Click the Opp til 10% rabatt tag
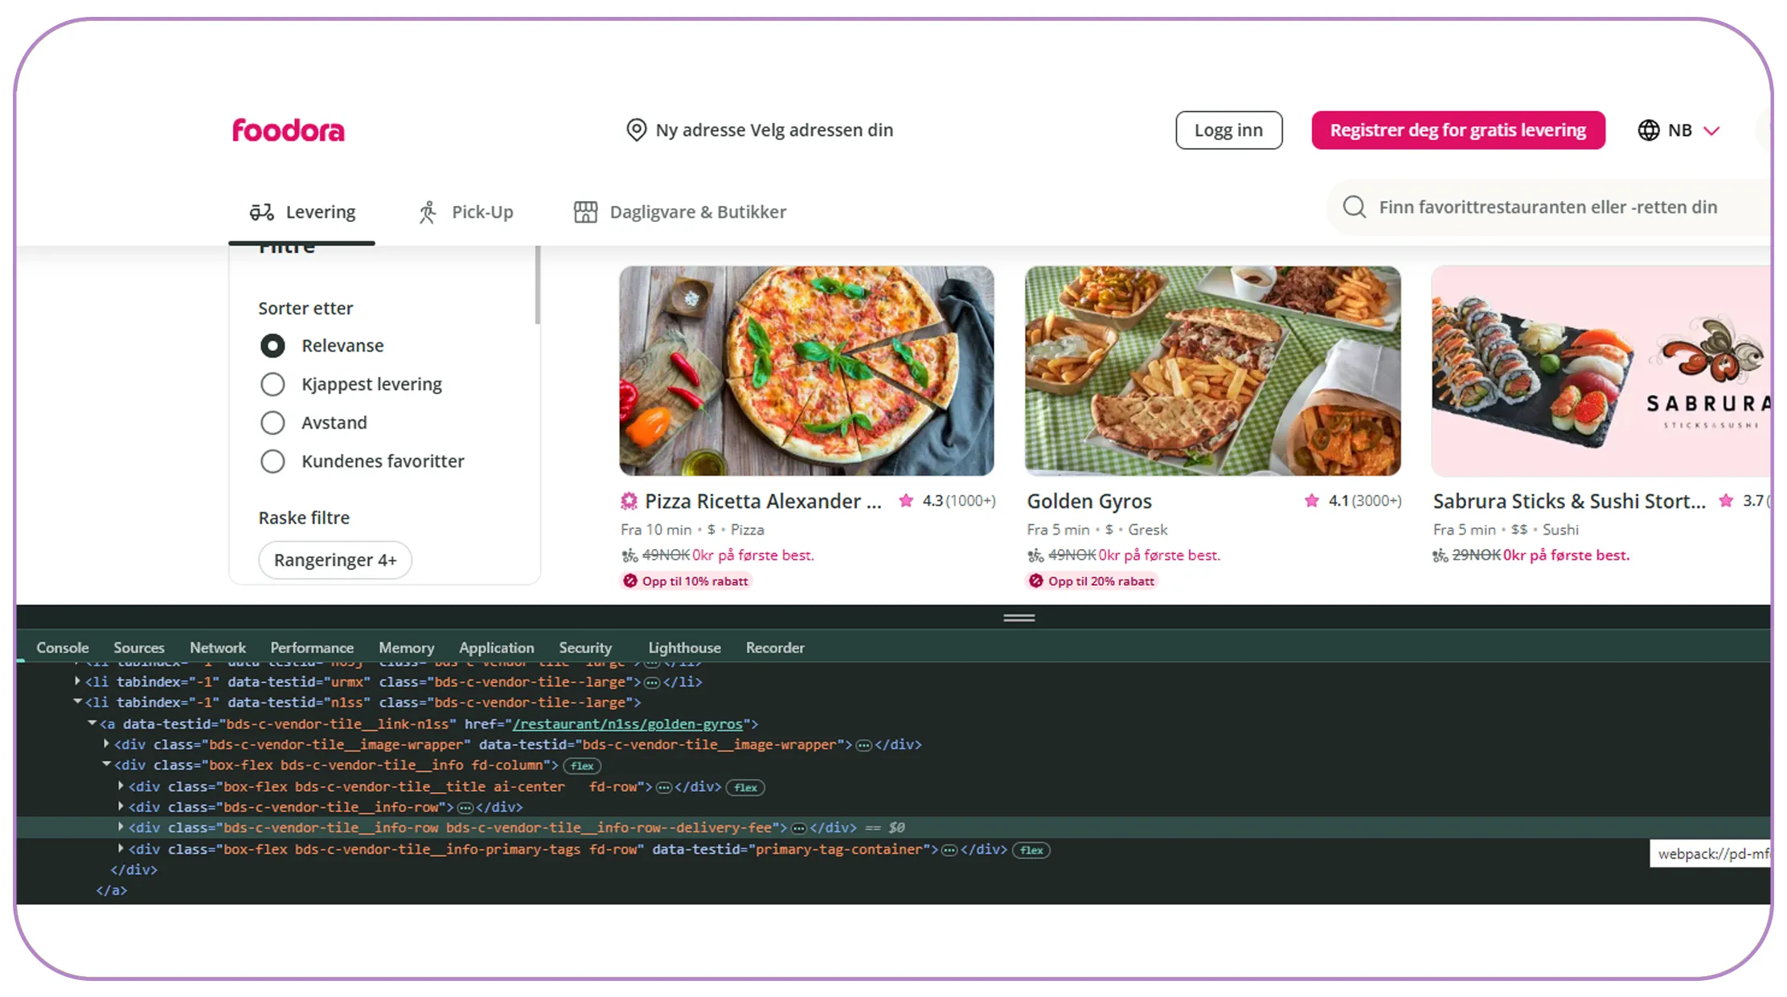 tap(686, 581)
